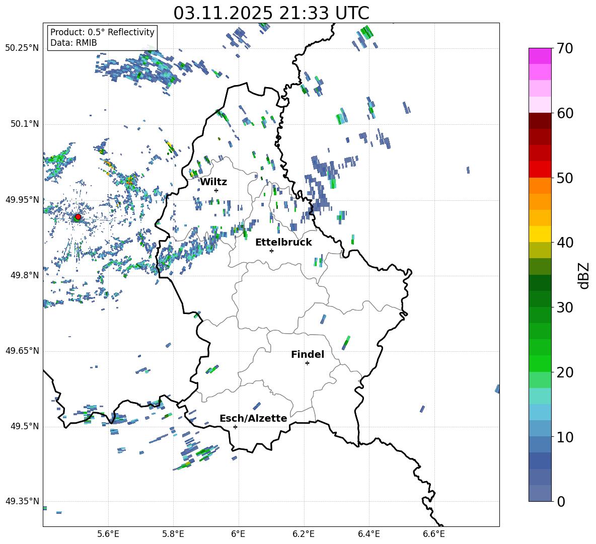The height and width of the screenshot is (544, 596).
Task: Click the 0 value on the colorbar
Action: (561, 501)
